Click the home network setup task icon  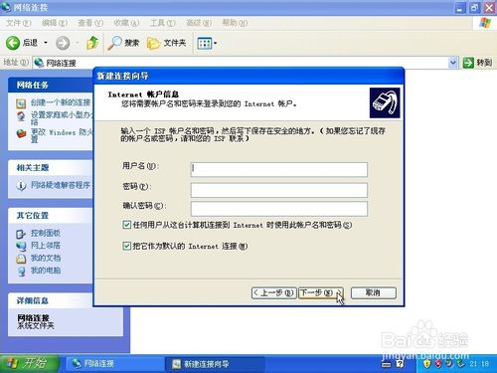21,116
